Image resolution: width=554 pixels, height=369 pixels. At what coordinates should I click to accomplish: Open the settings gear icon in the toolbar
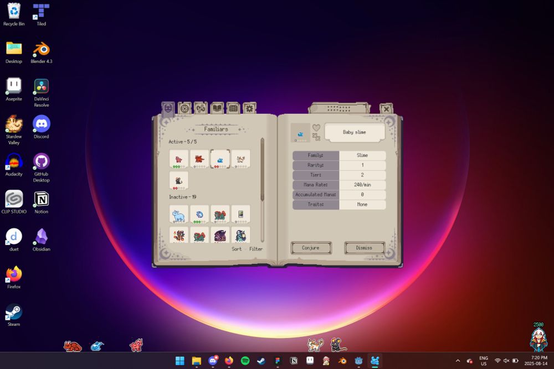pos(249,108)
